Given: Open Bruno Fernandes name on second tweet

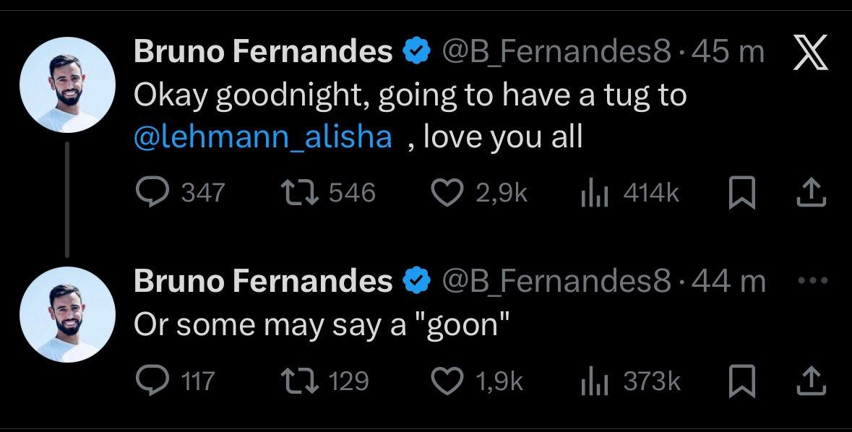Looking at the screenshot, I should [263, 282].
